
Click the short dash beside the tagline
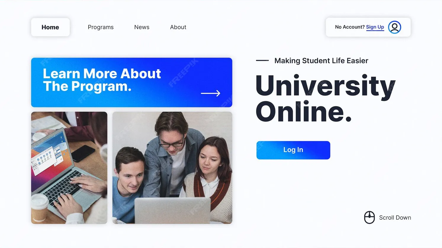[262, 61]
